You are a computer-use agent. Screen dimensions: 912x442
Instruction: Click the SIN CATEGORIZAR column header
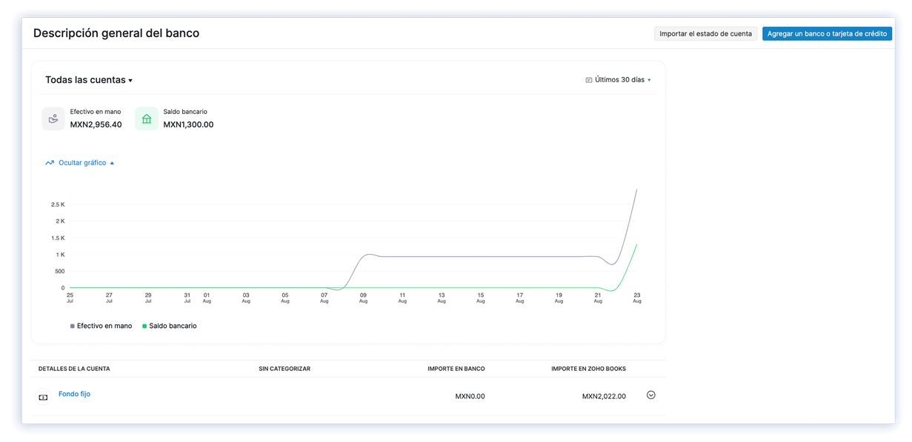click(284, 369)
